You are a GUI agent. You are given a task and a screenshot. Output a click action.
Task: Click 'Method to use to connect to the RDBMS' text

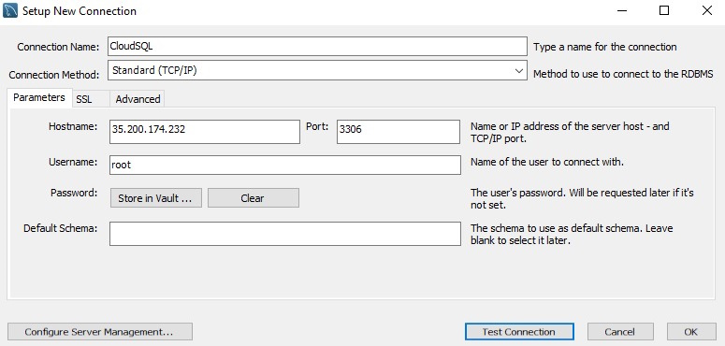point(623,74)
